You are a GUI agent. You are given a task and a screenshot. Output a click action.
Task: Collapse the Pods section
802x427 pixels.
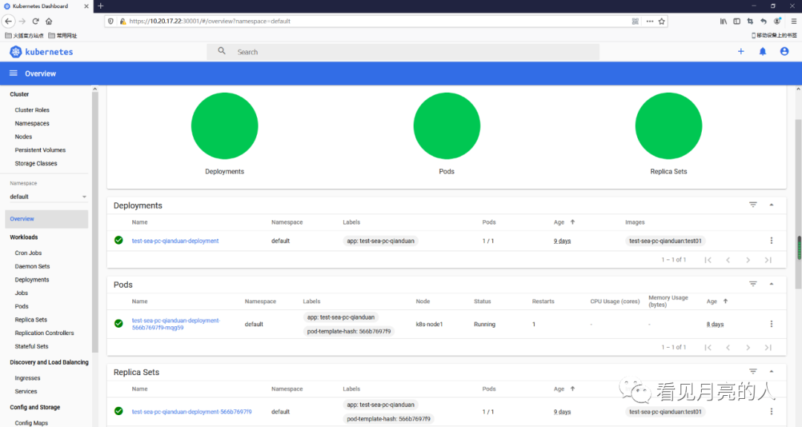772,284
